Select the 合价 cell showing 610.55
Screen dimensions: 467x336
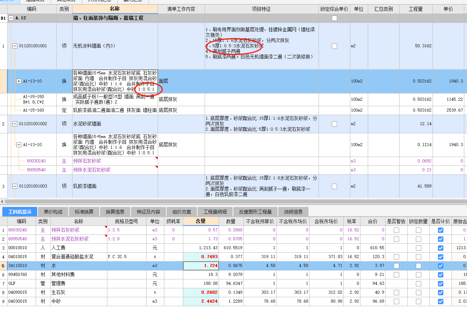tap(373, 248)
